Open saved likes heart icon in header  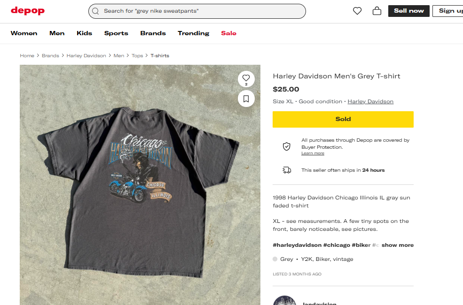(357, 11)
